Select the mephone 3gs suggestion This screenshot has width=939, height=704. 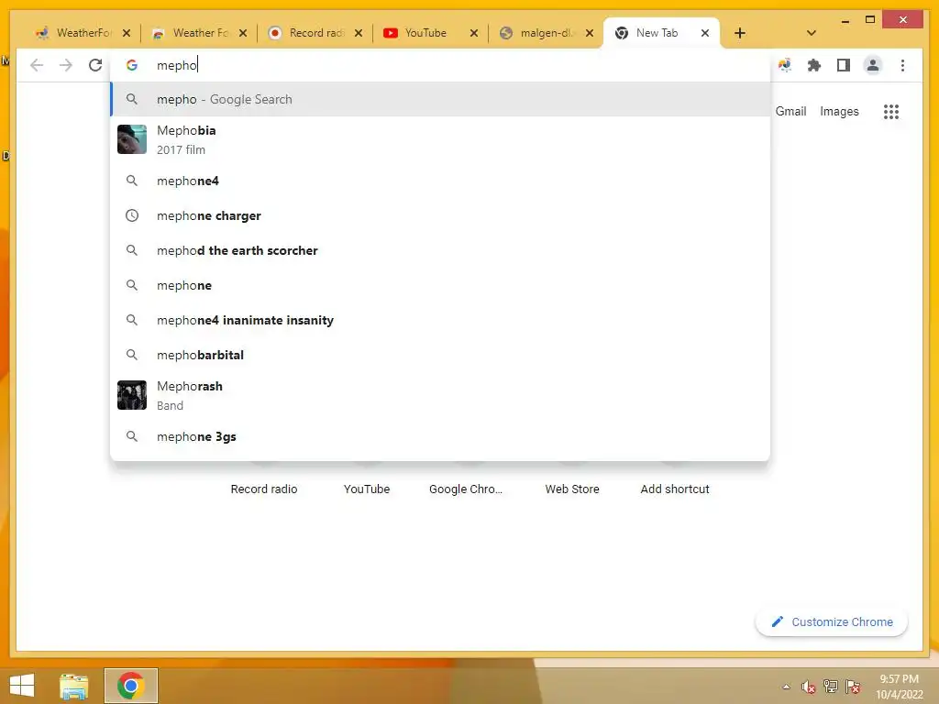tap(440, 436)
